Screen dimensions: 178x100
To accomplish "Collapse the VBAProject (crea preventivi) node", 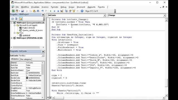I will coord(12,23).
